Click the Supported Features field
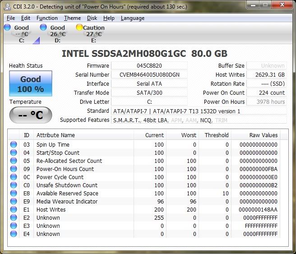Screen dimensions: 296x254 coord(199,120)
